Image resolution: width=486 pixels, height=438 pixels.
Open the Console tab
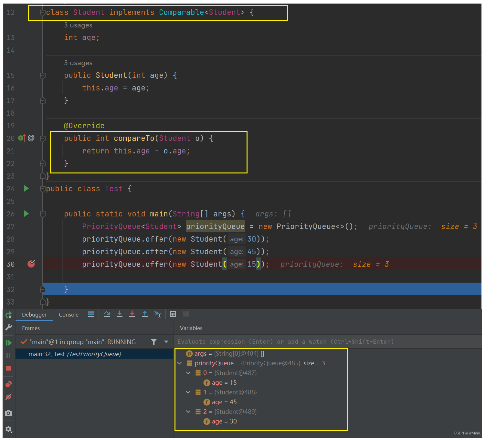(69, 315)
